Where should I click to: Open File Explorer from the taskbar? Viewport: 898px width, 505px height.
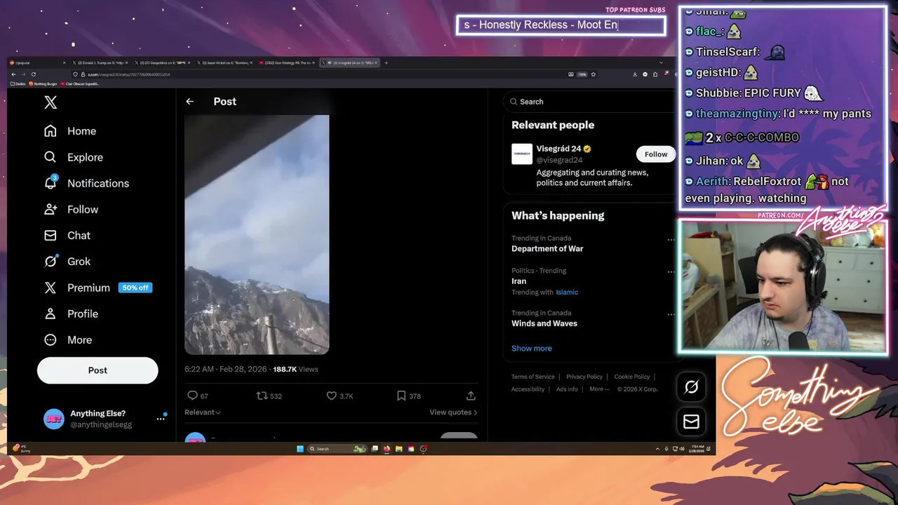pos(398,448)
